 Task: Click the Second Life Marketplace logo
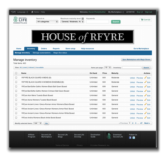point(20,20)
